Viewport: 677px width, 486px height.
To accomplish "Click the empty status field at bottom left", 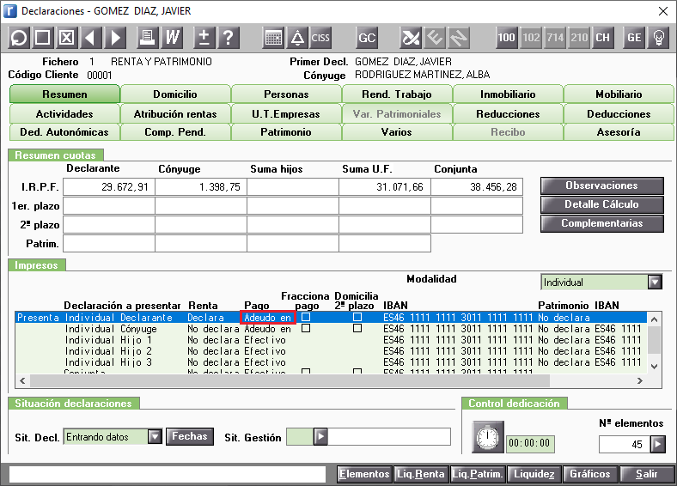I will click(x=168, y=474).
